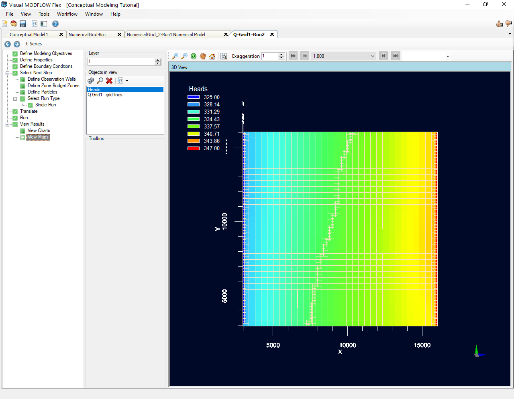514x399 pixels.
Task: Increase the Layer number using the stepper
Action: click(157, 60)
